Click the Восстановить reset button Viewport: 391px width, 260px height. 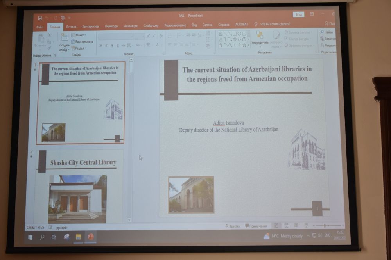(x=82, y=42)
